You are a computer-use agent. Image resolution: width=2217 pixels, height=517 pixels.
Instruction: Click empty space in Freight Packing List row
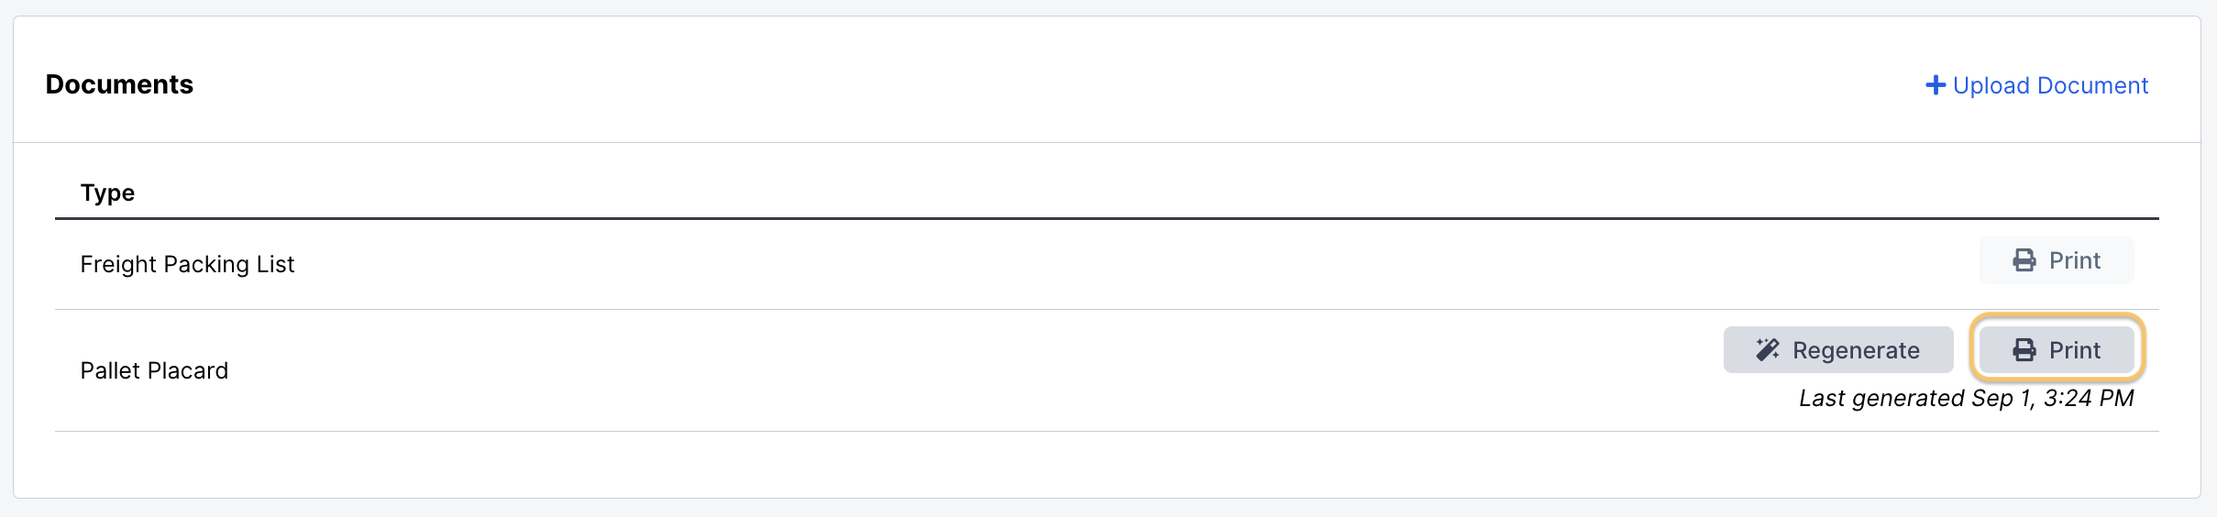coord(1009,264)
